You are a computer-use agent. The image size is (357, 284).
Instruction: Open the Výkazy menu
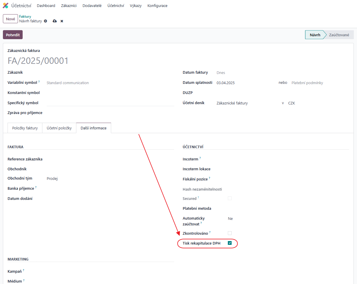coord(136,6)
